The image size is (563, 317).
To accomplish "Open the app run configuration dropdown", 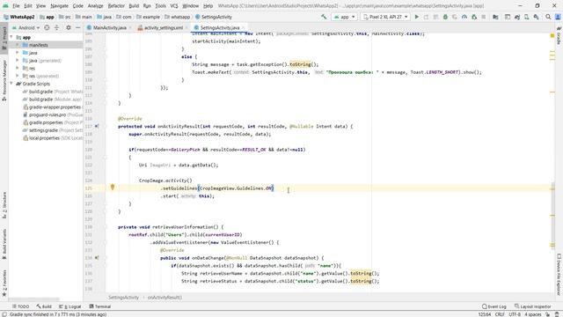I will pos(344,17).
